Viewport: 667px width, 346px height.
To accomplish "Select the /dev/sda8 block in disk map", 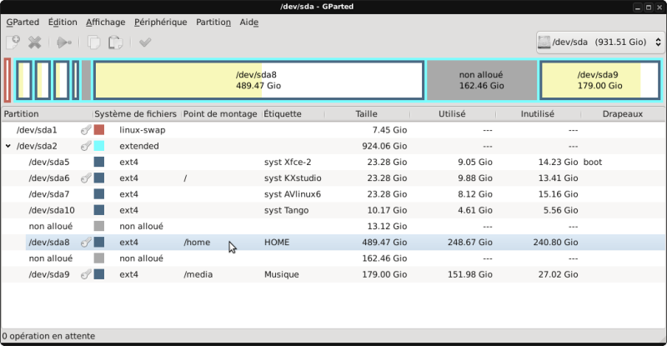I will (258, 80).
